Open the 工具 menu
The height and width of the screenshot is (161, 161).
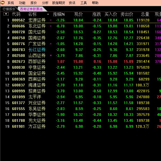[83, 3]
